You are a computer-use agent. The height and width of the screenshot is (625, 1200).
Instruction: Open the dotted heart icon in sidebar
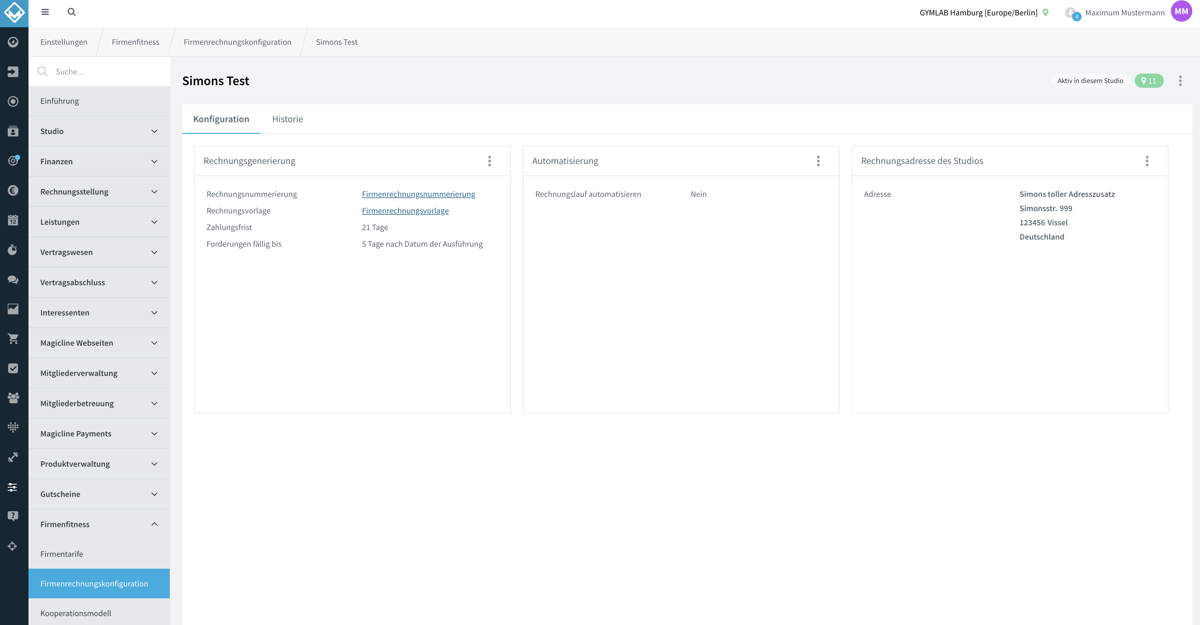pos(13,427)
